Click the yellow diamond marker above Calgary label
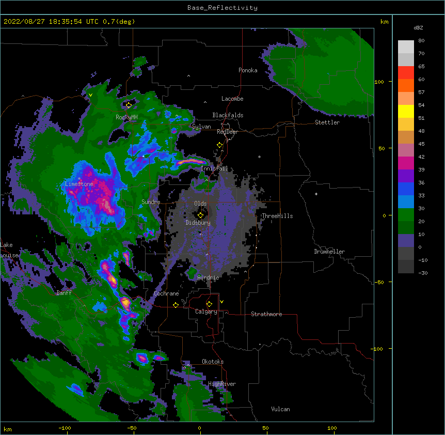This screenshot has width=445, height=435. (209, 304)
